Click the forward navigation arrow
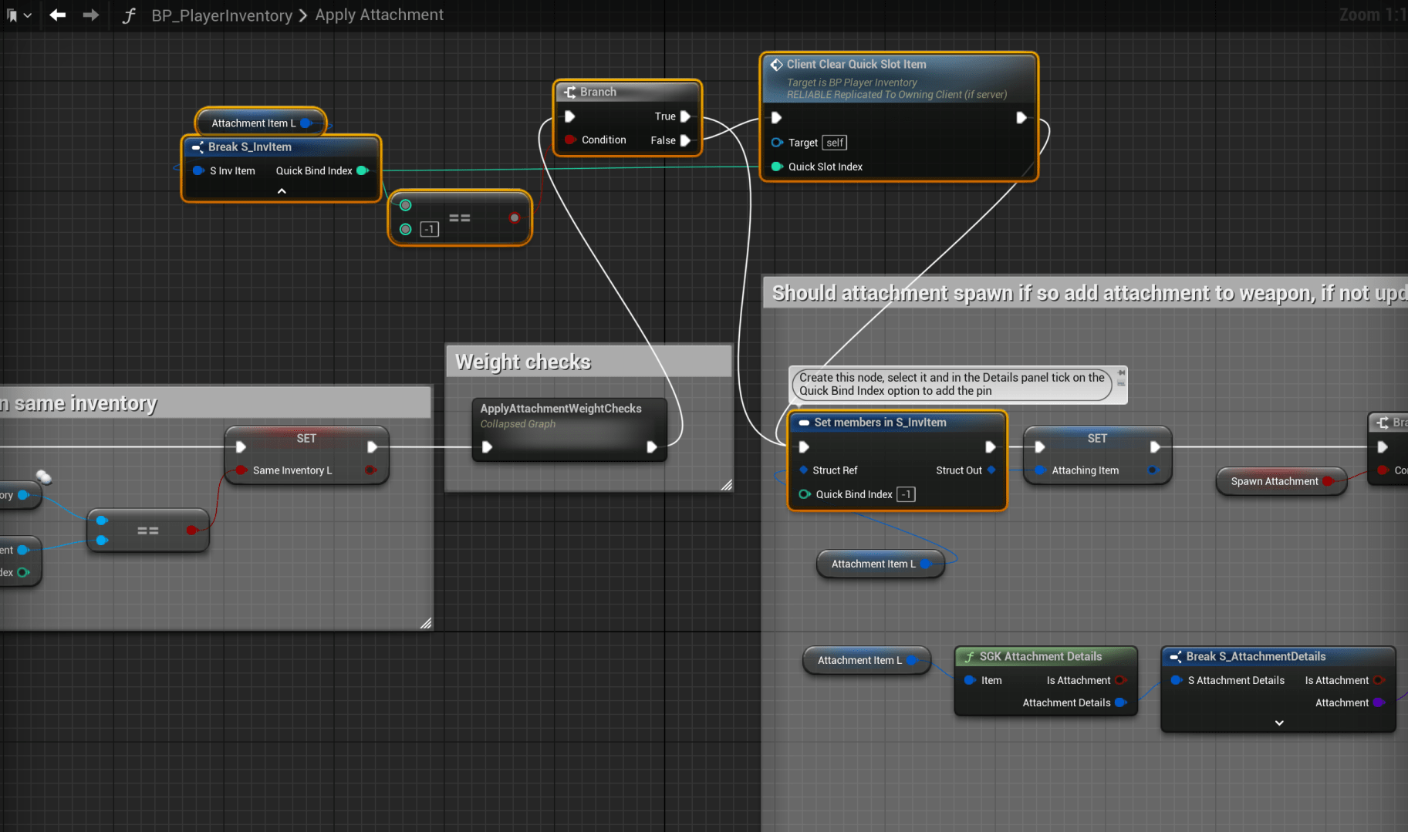1408x832 pixels. pyautogui.click(x=90, y=15)
